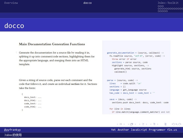Viewport: 183px width, 138px height.
Task: Click the 'docs_text: ...' line
Action: [x=33, y=97]
